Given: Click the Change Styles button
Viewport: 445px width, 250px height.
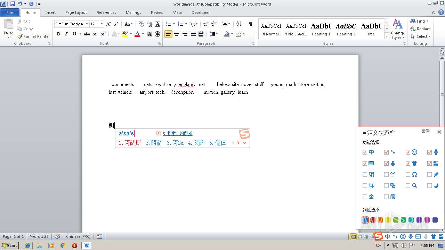Looking at the screenshot, I should [x=398, y=29].
